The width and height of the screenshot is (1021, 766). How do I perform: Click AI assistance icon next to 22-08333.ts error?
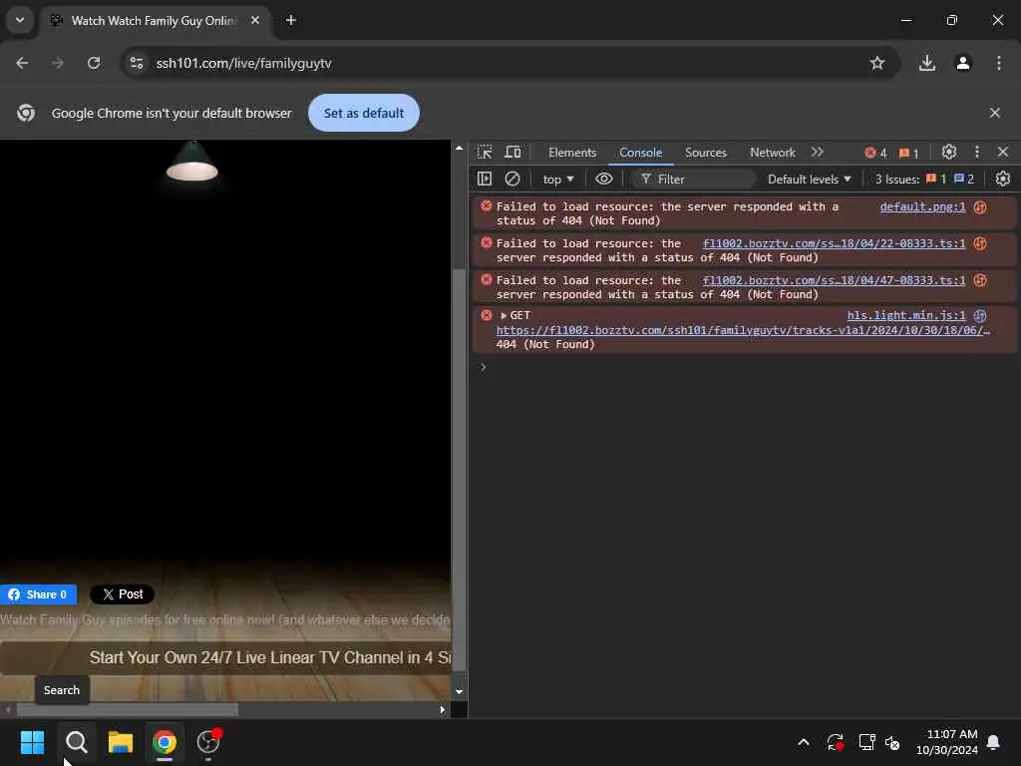coord(980,243)
